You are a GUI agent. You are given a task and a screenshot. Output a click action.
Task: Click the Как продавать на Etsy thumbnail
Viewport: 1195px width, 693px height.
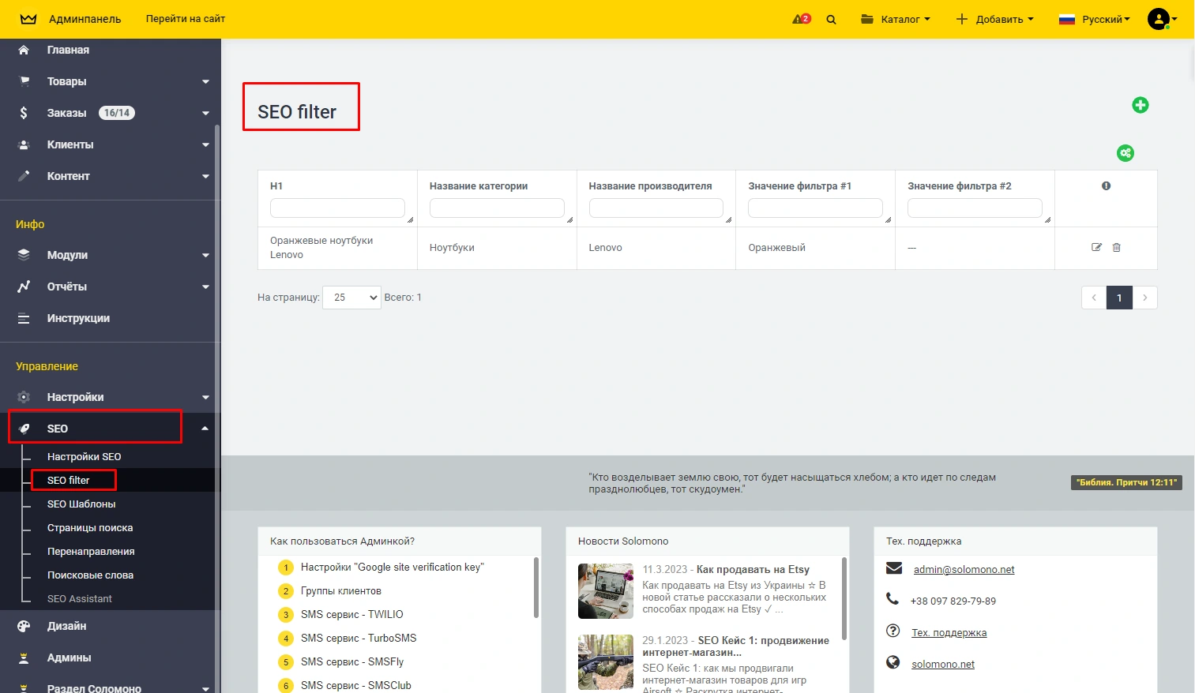point(605,590)
